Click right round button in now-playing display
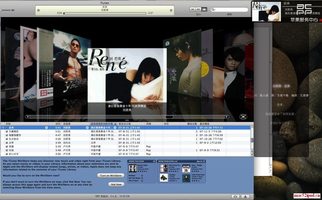Image resolution: width=322 pixels, height=200 pixels. coord(171,10)
